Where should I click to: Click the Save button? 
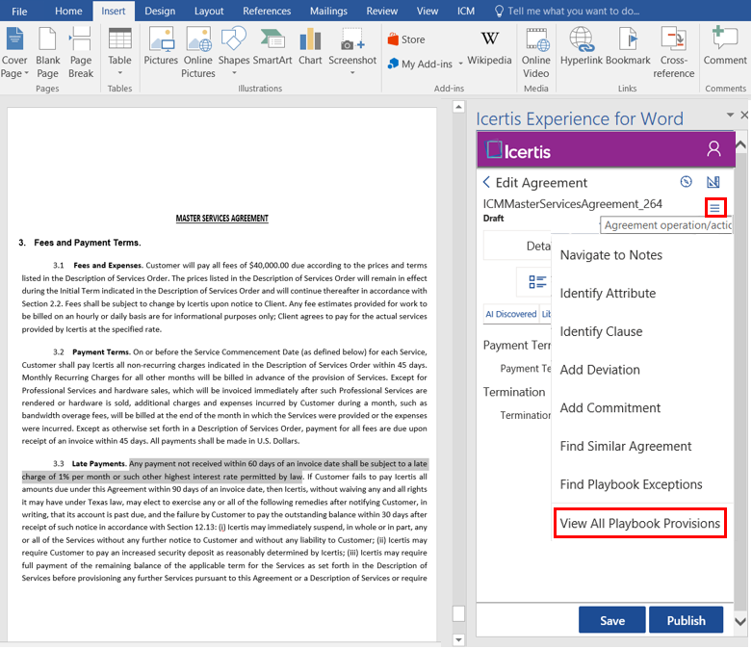[x=612, y=620]
